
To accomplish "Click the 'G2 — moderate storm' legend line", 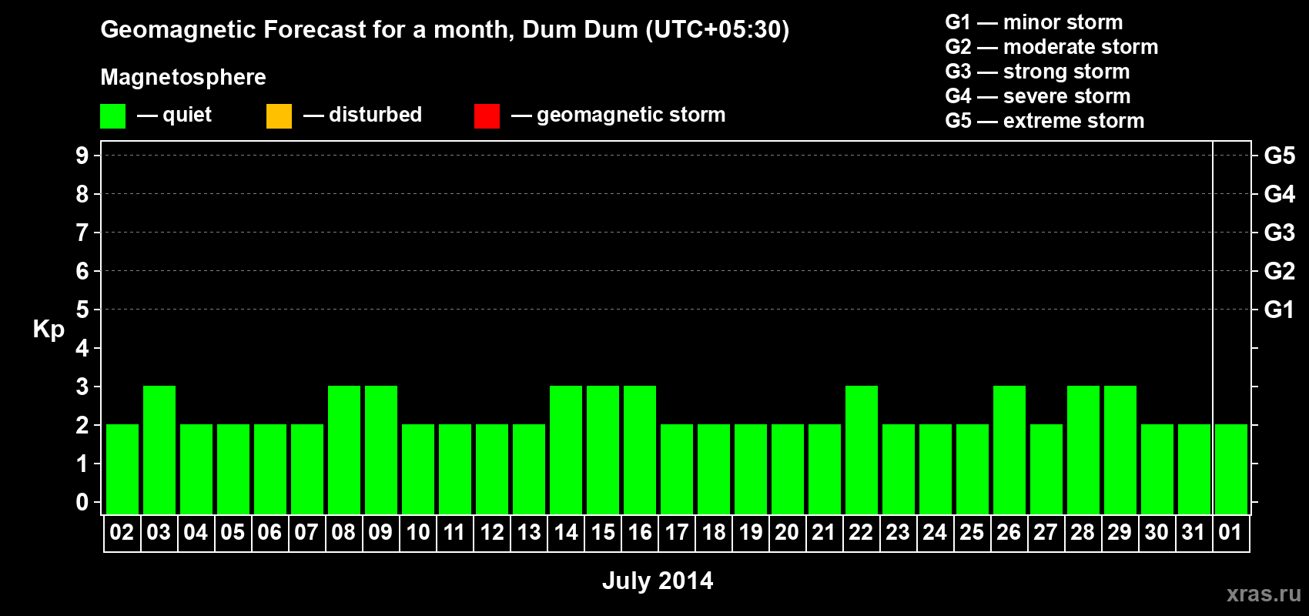I will coord(1052,47).
